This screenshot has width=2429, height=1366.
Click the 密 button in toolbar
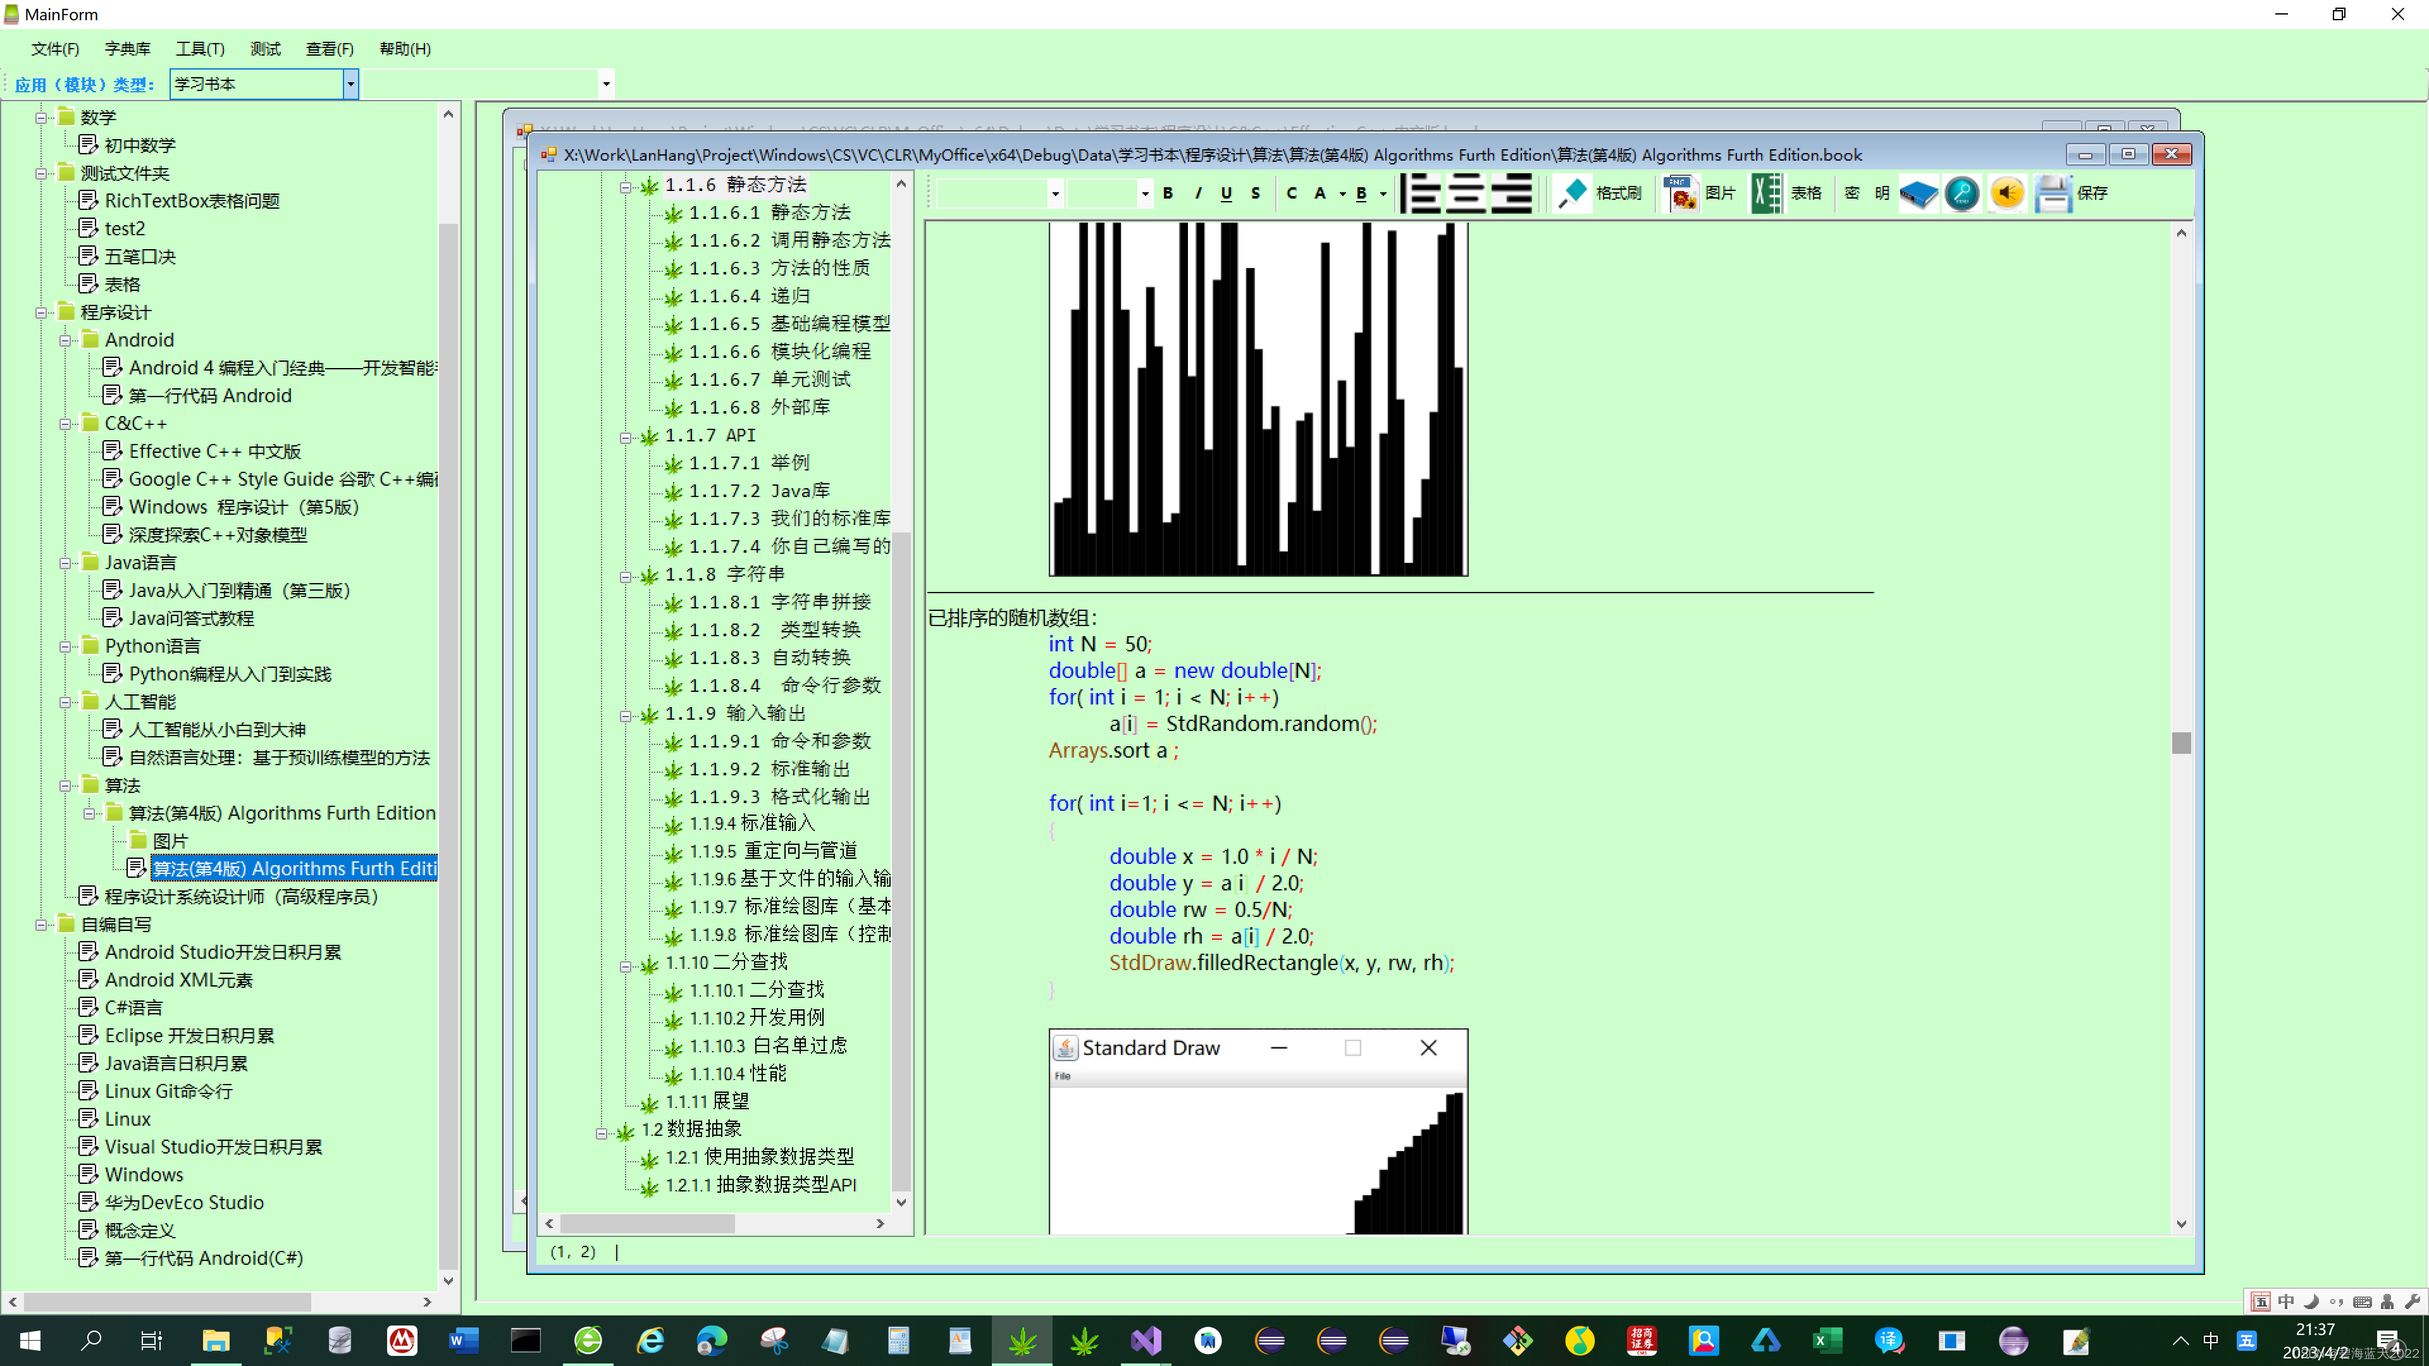(1852, 194)
